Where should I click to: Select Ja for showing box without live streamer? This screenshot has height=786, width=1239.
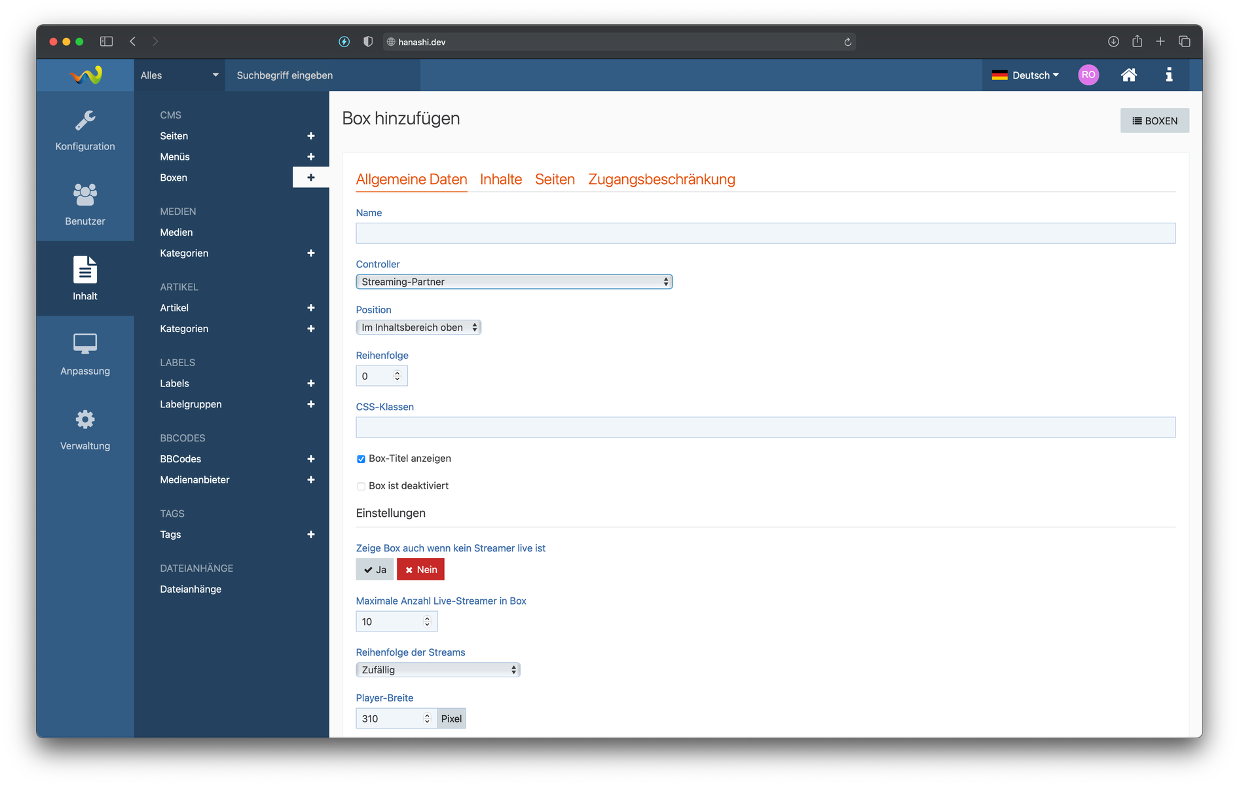pos(375,570)
